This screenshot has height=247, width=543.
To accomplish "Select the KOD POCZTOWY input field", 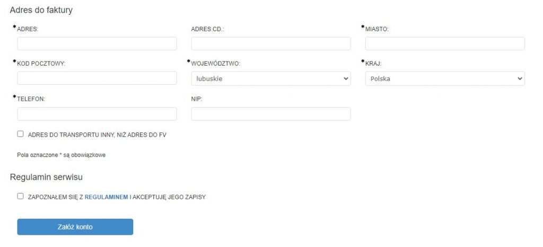I will click(97, 78).
